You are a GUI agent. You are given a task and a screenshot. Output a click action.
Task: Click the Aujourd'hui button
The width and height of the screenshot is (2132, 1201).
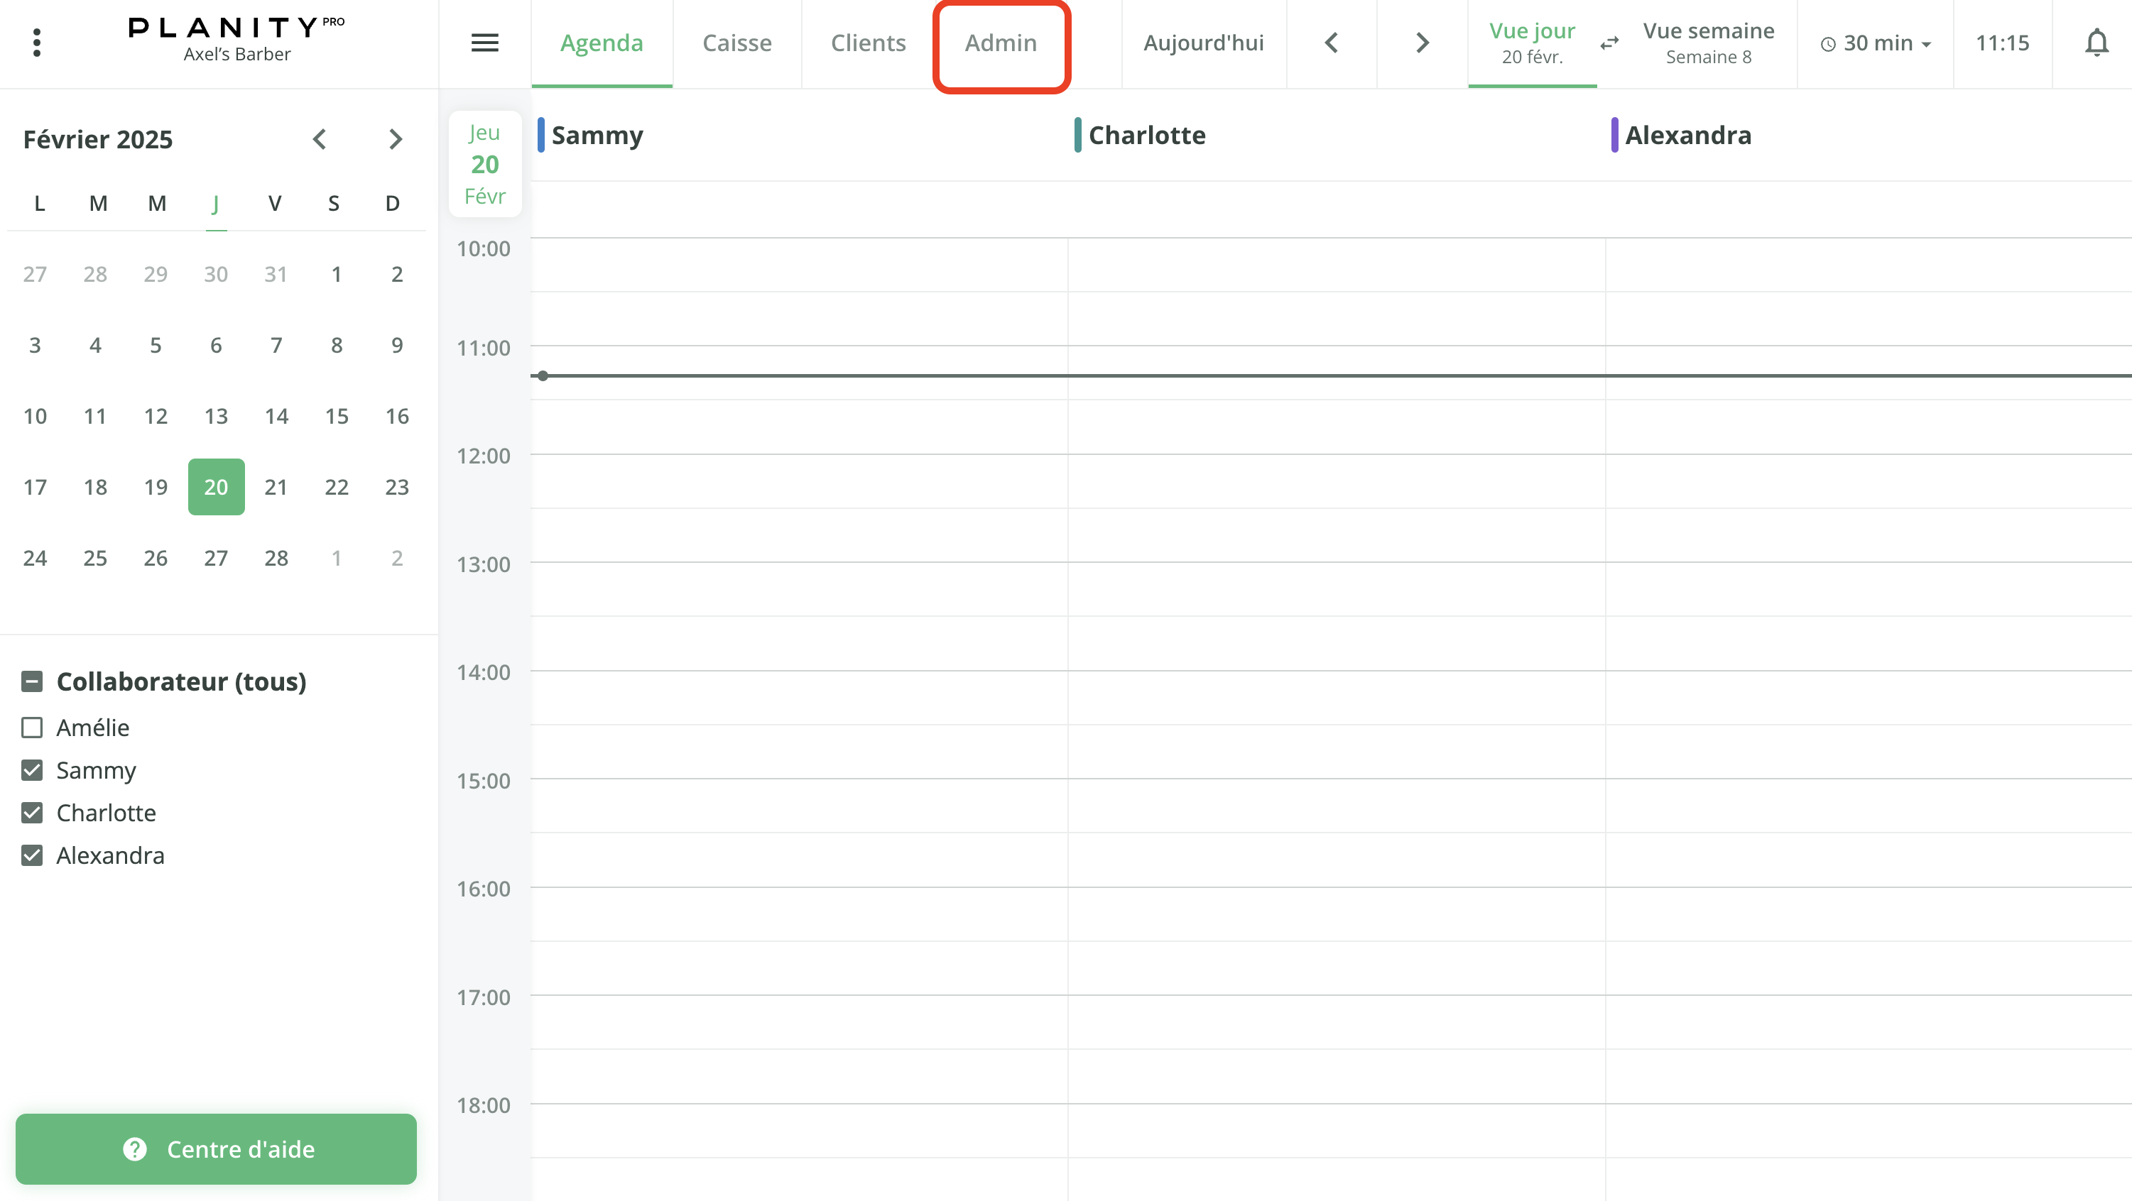(x=1203, y=43)
